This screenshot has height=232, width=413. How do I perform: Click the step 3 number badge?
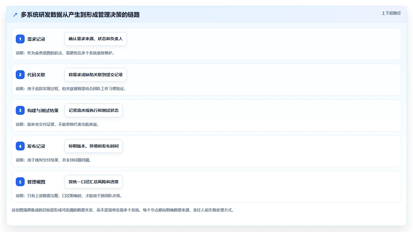[20, 110]
